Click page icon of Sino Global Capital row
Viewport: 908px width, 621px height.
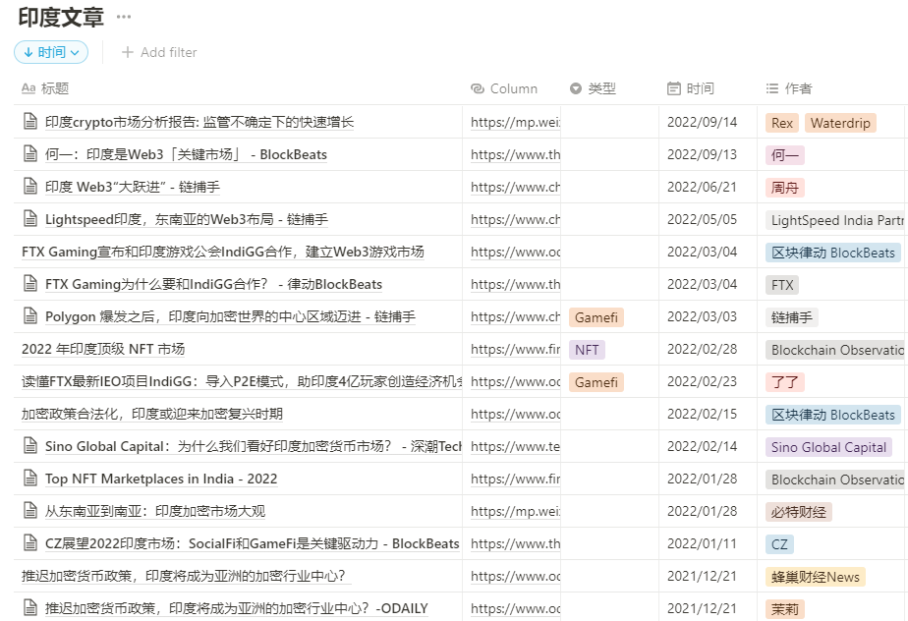pos(30,446)
